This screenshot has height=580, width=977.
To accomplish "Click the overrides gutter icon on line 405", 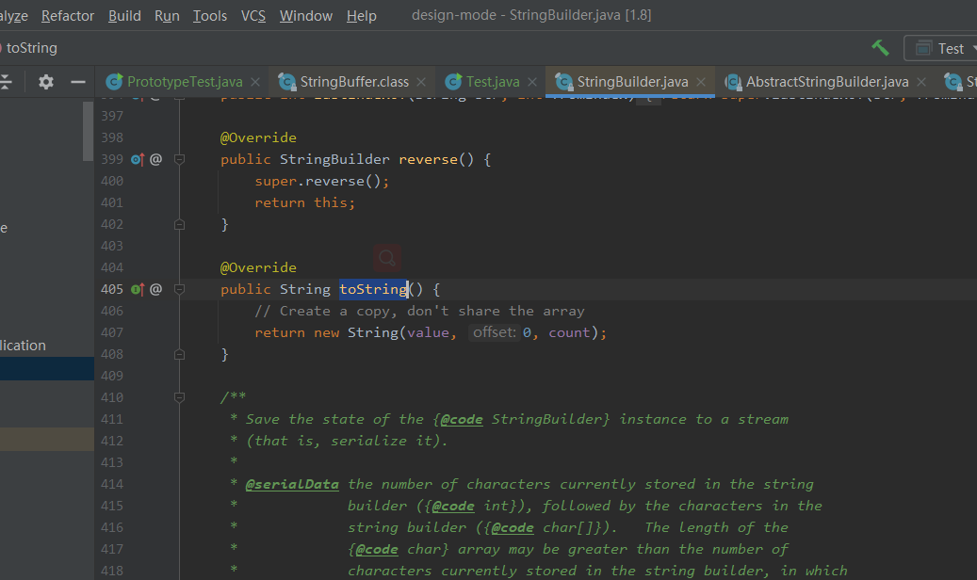I will pyautogui.click(x=138, y=289).
